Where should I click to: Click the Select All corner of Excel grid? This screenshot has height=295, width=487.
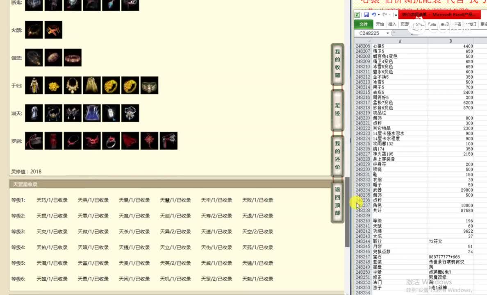pos(363,41)
